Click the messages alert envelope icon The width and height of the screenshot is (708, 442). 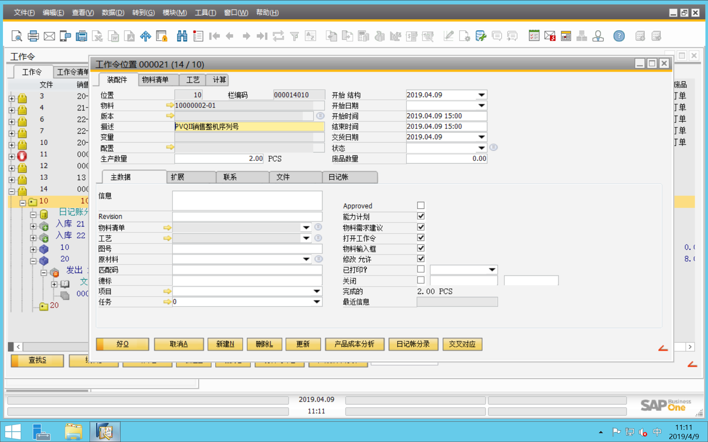click(x=550, y=36)
